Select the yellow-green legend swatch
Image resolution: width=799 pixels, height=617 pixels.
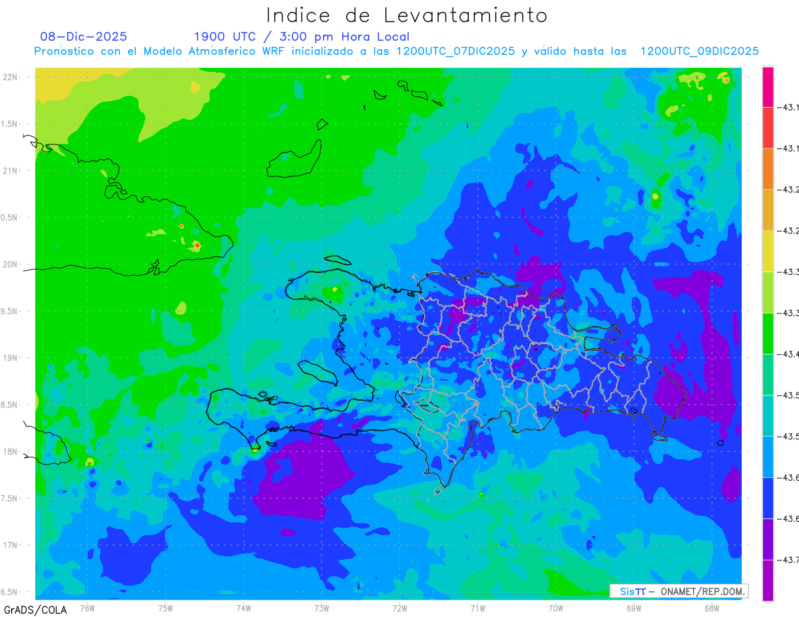coord(768,292)
